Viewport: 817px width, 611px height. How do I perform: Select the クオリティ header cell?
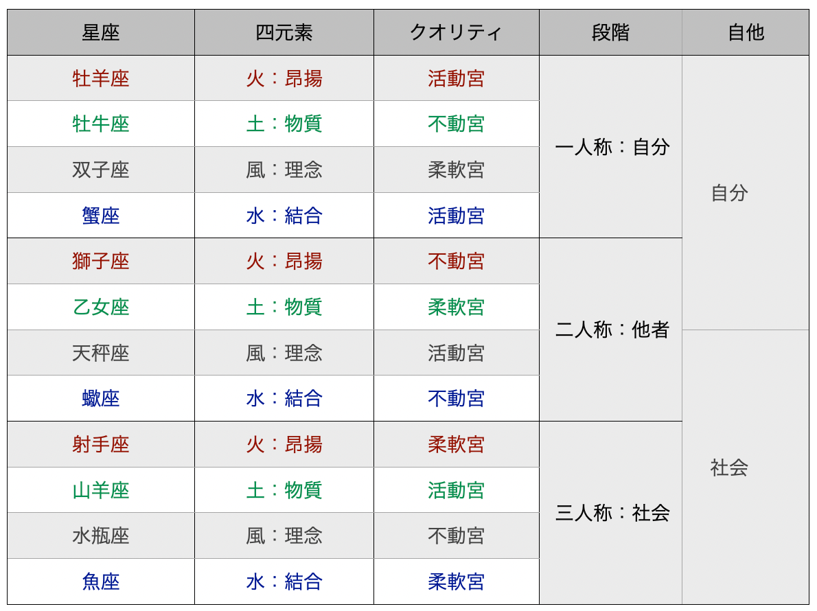(x=457, y=32)
